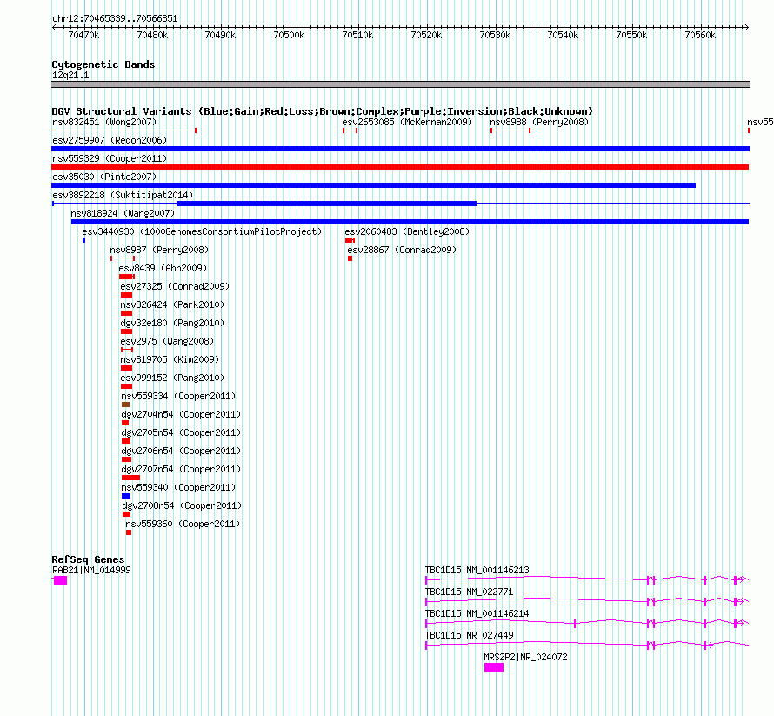Select variant esv8439 (Ahn2009)
This screenshot has width=774, height=716.
(x=163, y=268)
